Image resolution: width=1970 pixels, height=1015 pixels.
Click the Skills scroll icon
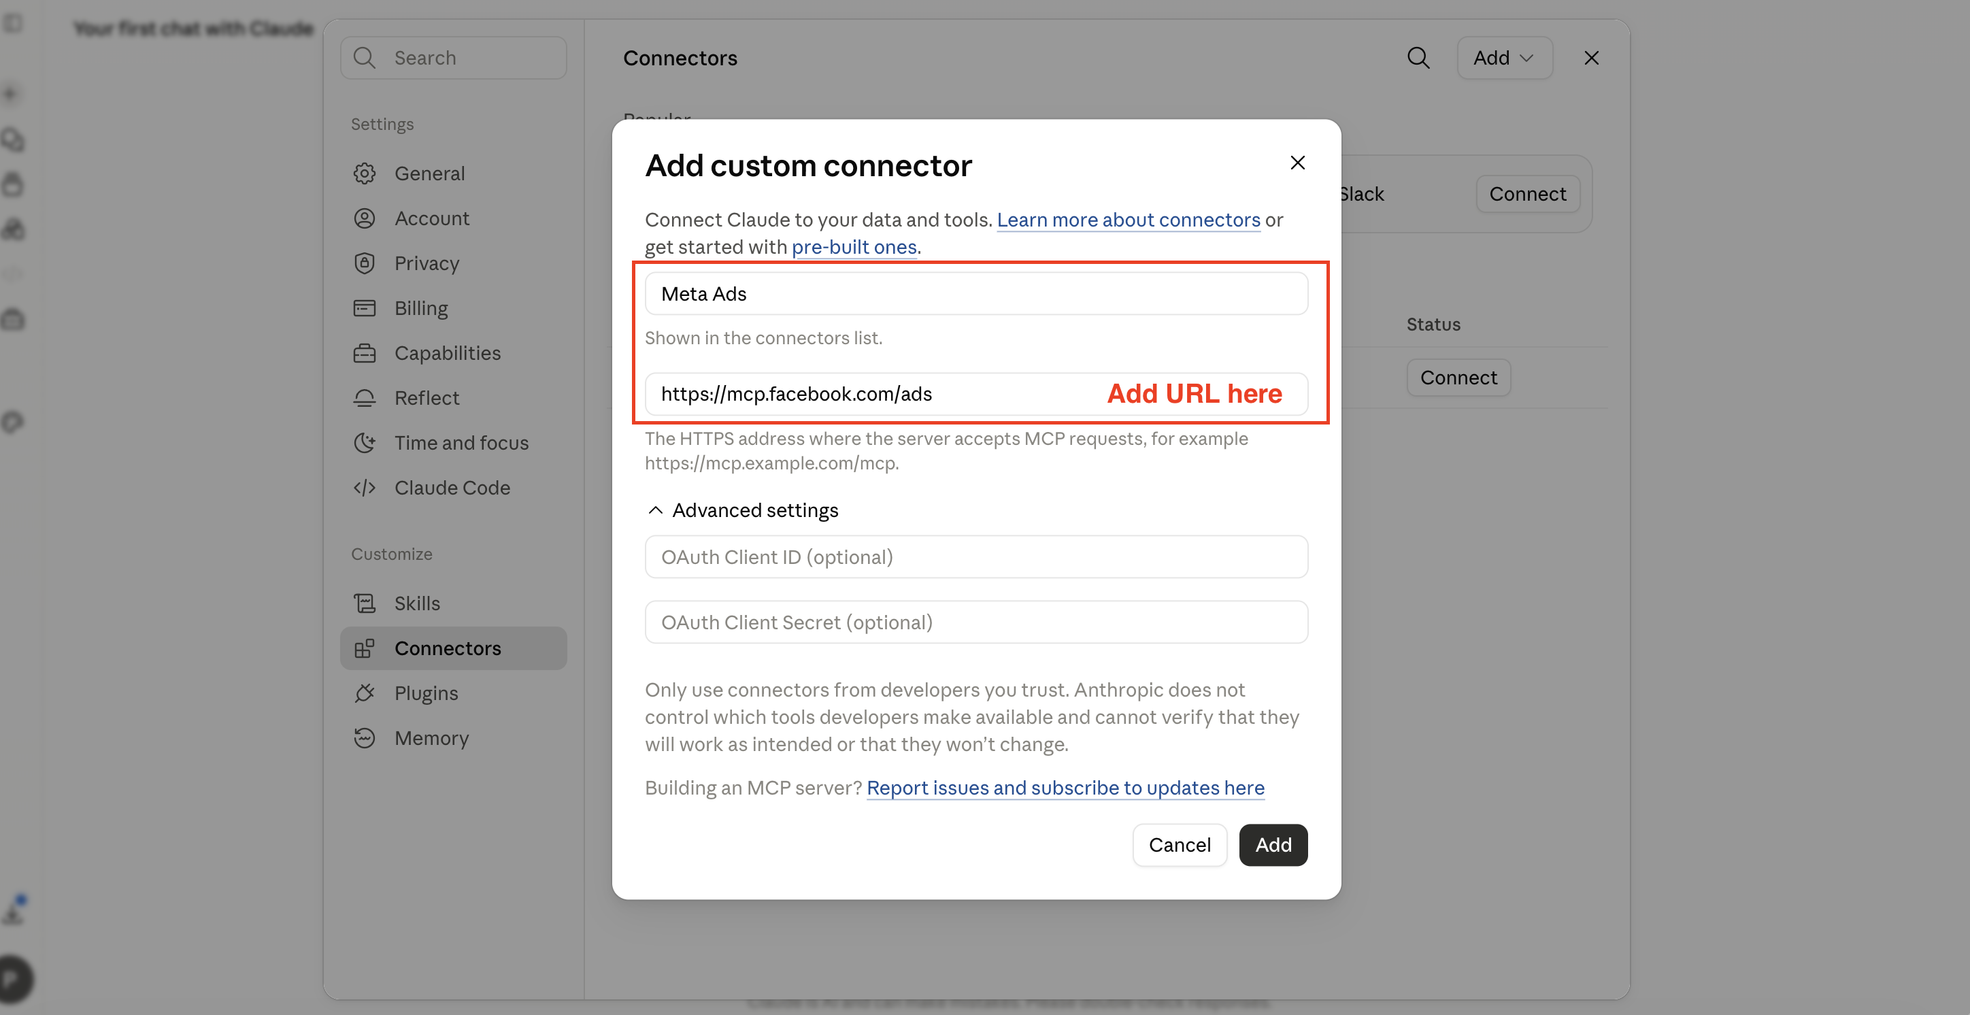point(365,603)
